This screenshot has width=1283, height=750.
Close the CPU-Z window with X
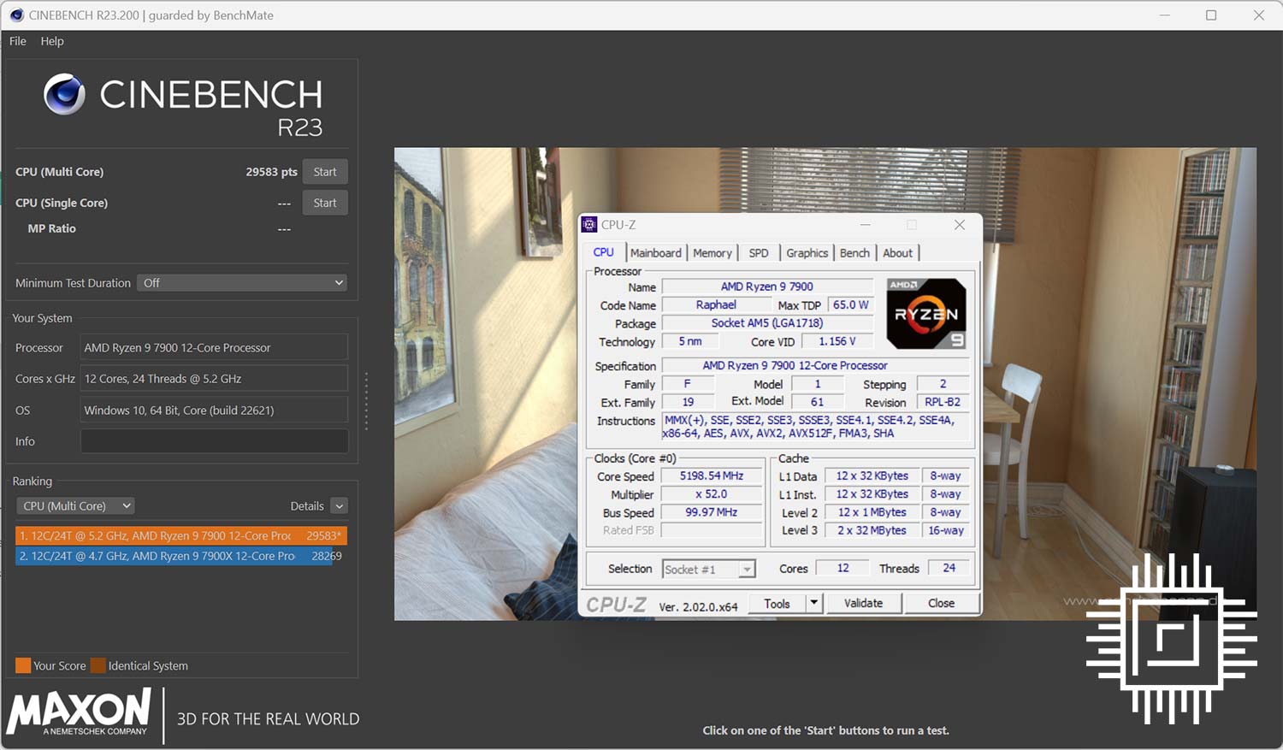[960, 225]
